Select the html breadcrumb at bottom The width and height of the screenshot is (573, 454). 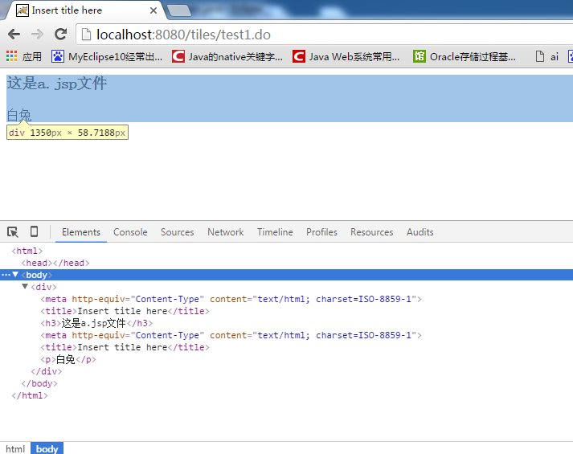[14, 448]
